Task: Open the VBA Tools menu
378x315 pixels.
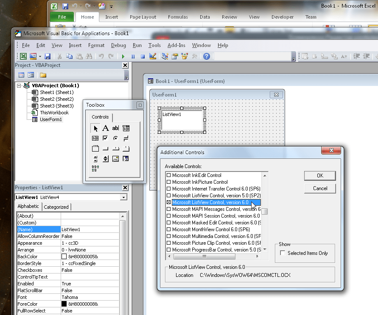Action: (x=154, y=45)
